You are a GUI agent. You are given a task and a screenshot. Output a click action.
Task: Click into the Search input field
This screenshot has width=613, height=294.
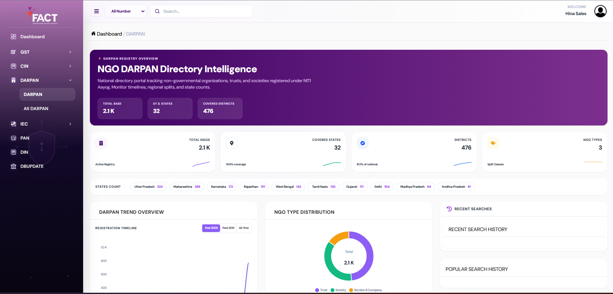202,11
